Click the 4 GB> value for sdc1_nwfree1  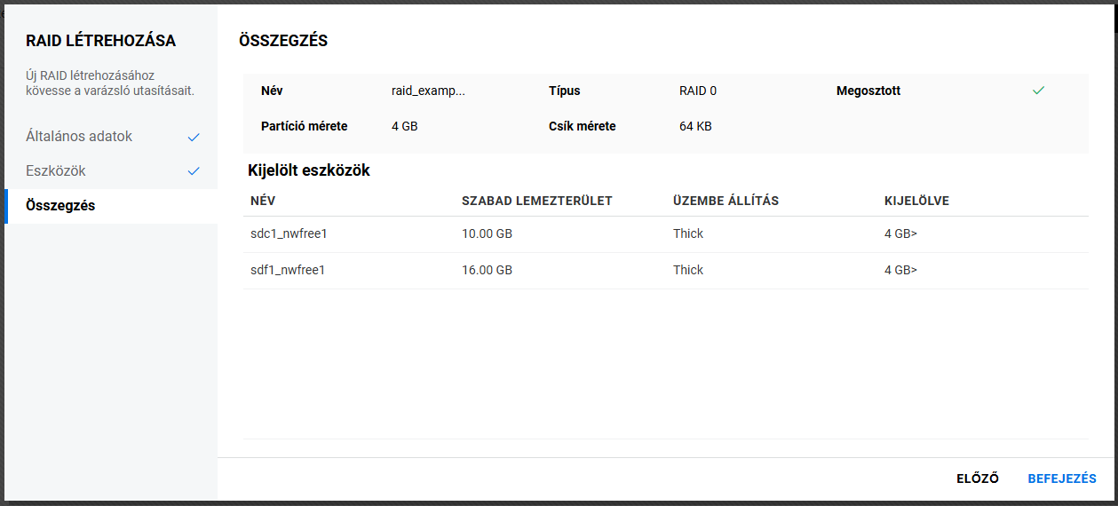pyautogui.click(x=900, y=233)
